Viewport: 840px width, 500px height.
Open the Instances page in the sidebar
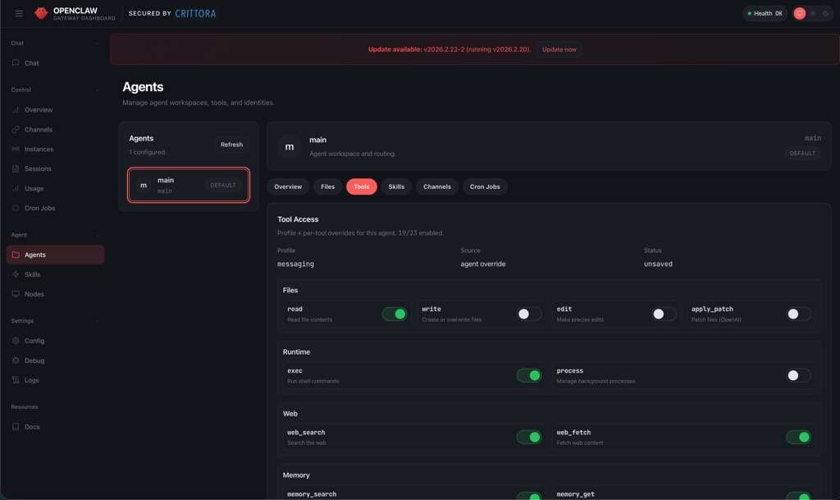click(39, 149)
